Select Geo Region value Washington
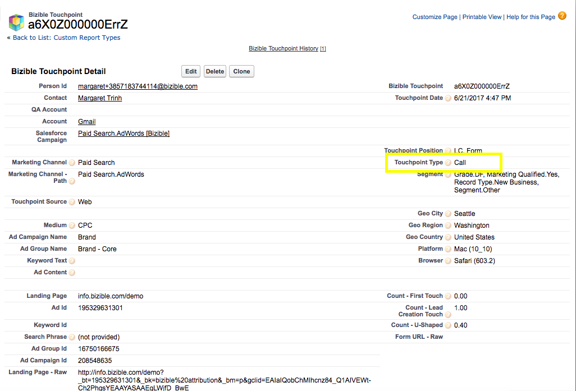576x391 pixels. tap(472, 226)
